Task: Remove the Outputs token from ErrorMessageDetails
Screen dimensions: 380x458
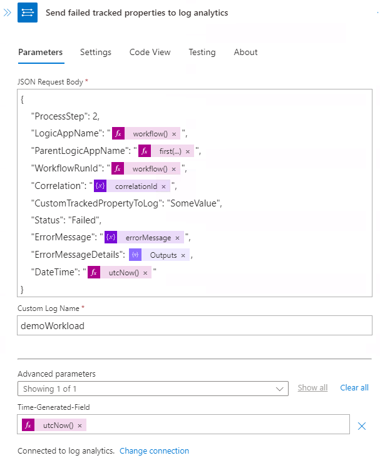Action: point(183,255)
